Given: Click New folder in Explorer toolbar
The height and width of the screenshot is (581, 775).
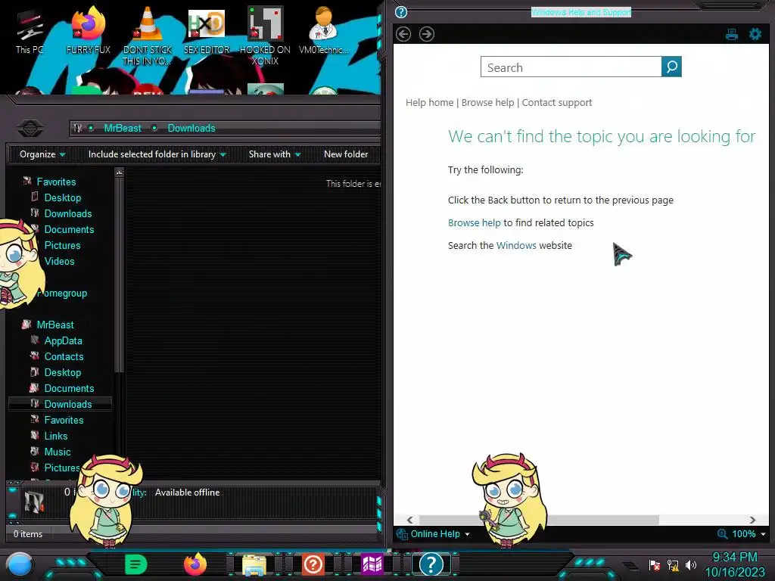Looking at the screenshot, I should (x=346, y=154).
